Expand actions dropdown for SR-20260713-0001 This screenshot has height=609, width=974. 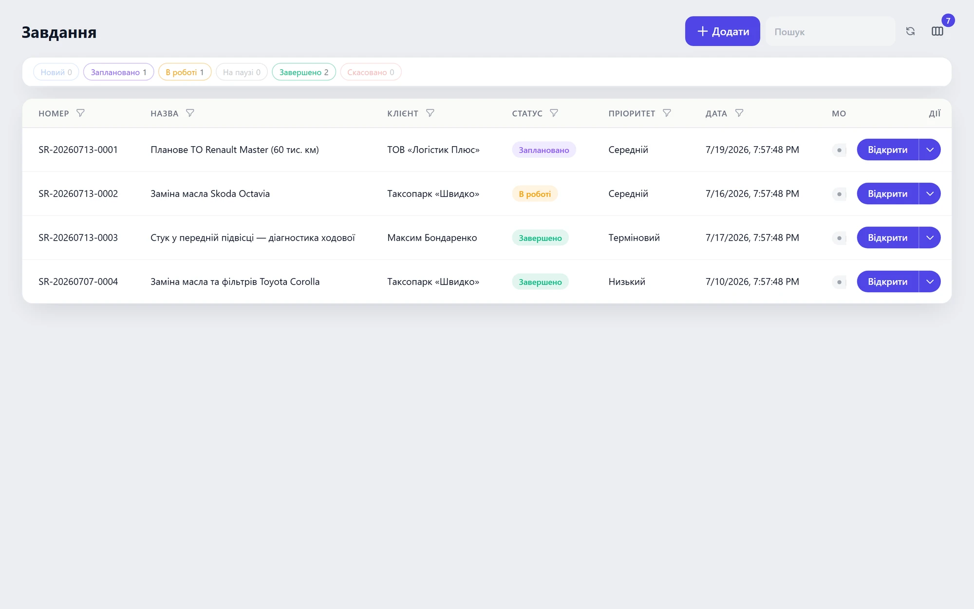coord(930,150)
